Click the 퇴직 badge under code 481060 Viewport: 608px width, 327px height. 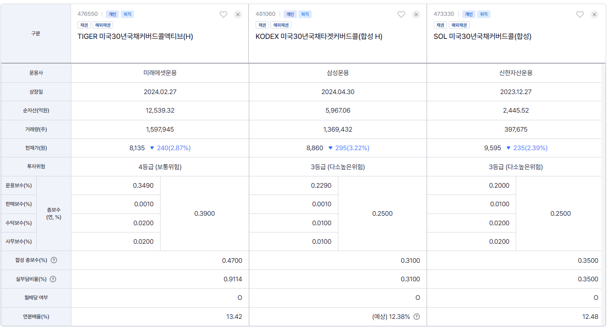[x=305, y=14]
